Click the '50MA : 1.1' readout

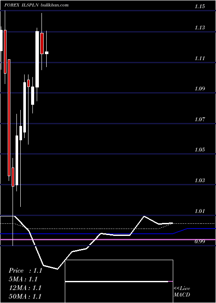tap(25, 297)
